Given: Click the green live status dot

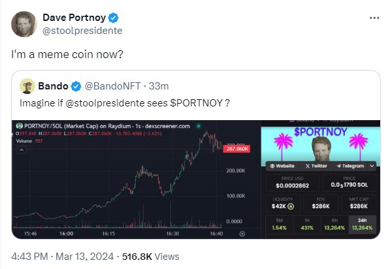Looking at the screenshot, I should click(x=198, y=126).
